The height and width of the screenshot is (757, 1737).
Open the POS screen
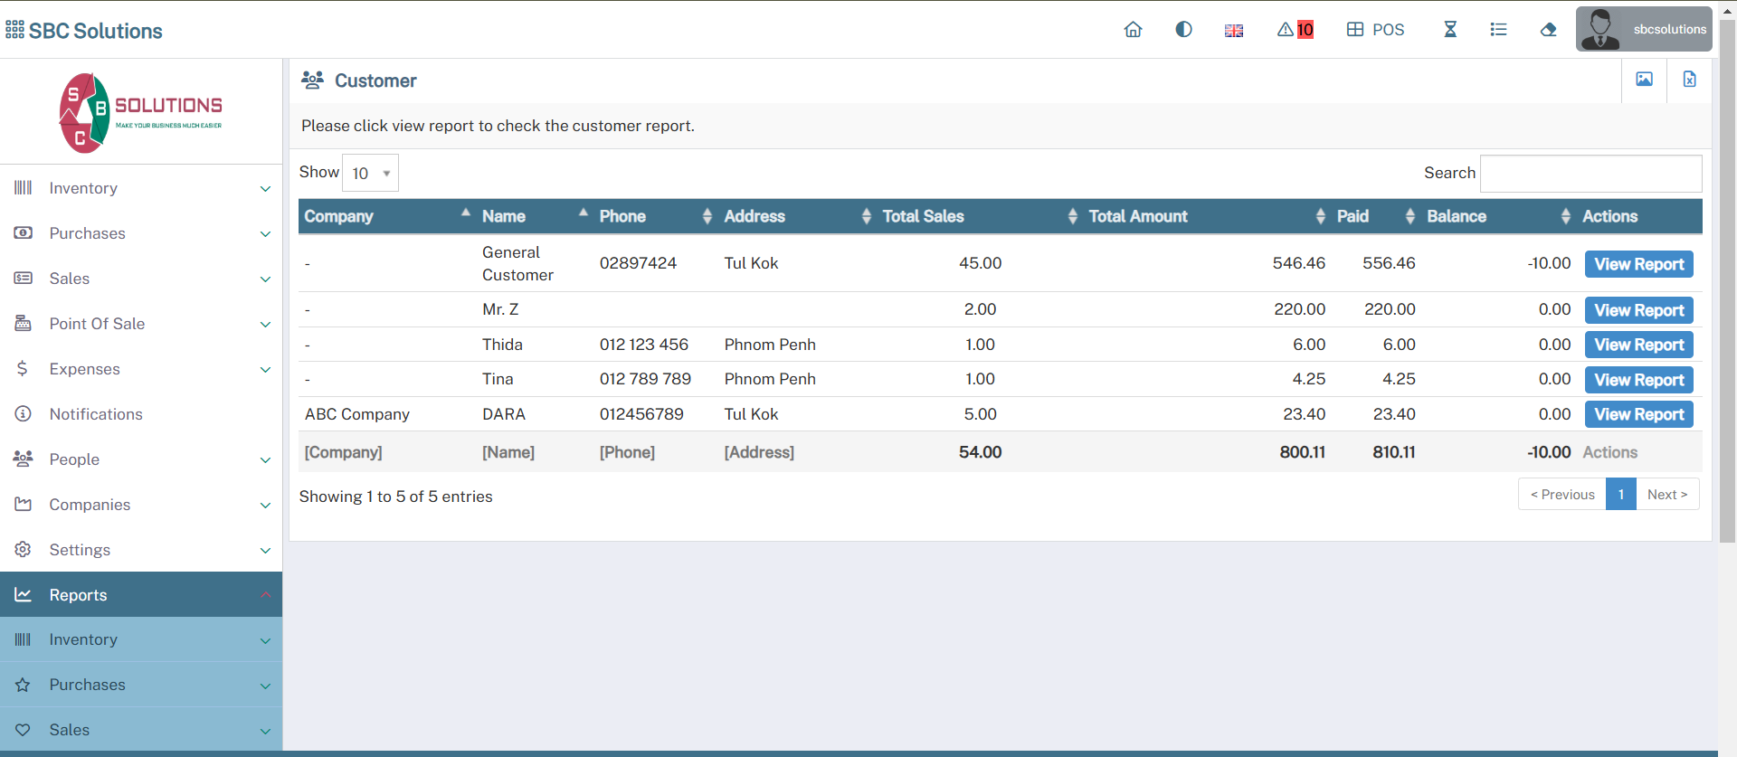(1375, 30)
